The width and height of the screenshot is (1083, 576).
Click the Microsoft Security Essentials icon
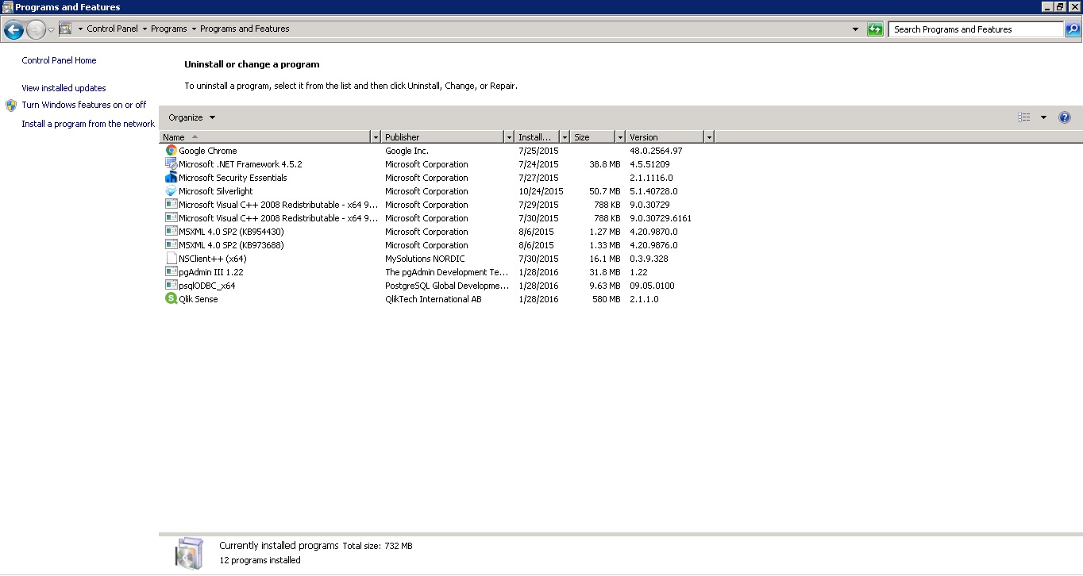point(171,178)
